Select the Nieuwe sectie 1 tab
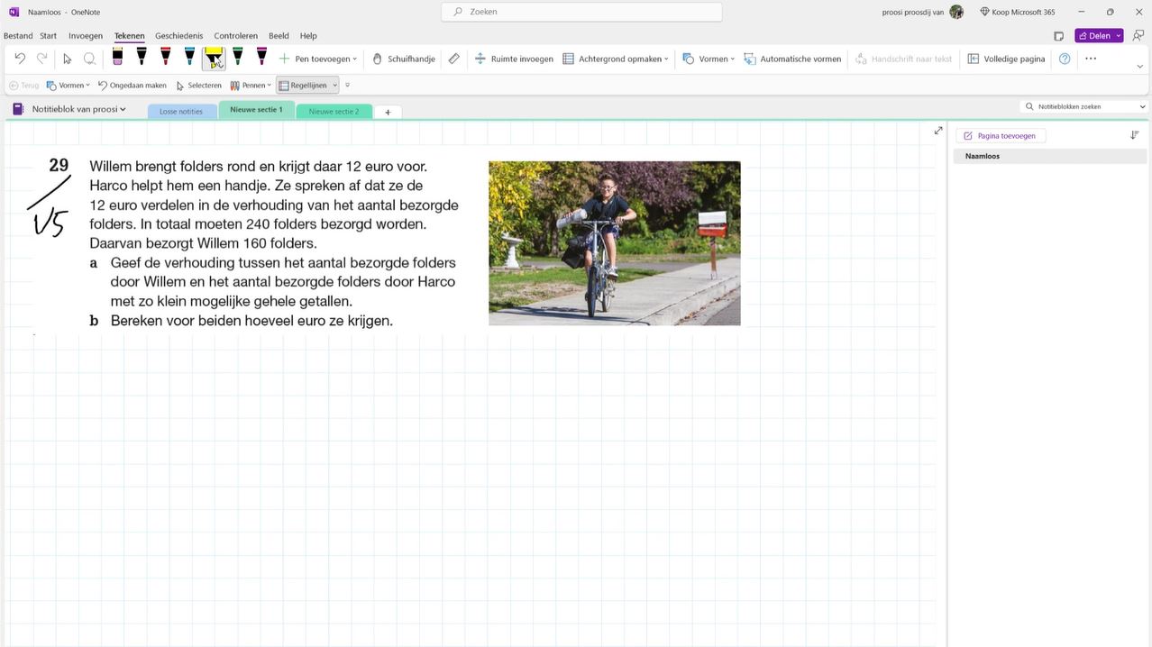The width and height of the screenshot is (1152, 647). (x=256, y=110)
